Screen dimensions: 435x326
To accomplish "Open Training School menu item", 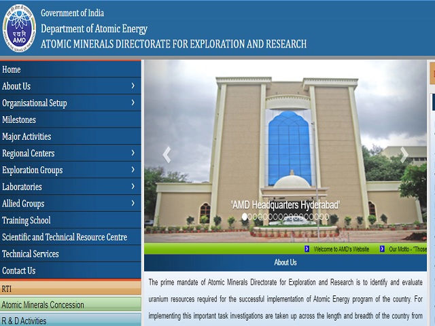I will click(x=71, y=220).
